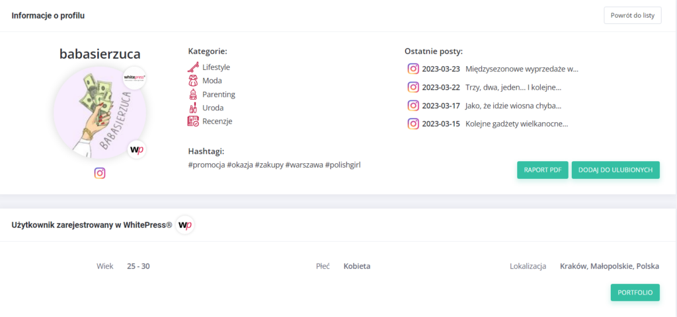The width and height of the screenshot is (677, 317).
Task: Click DODAJ DO ULUBIONYCH button
Action: point(616,170)
